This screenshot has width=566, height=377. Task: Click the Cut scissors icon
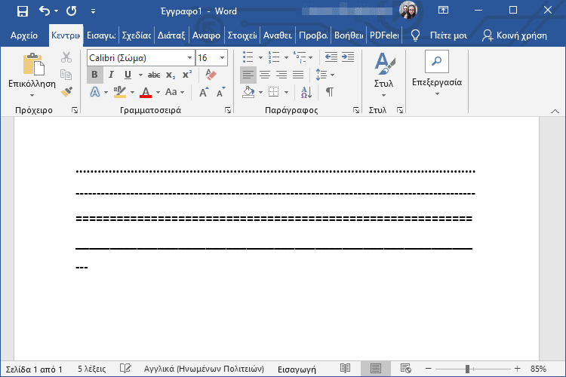(x=66, y=57)
